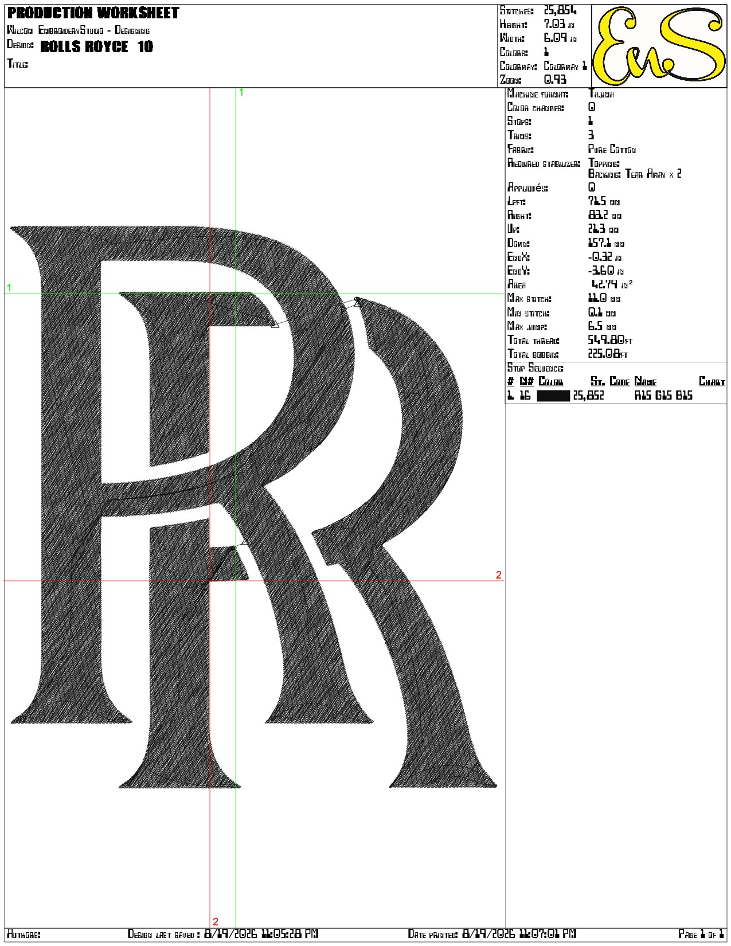Click the 'Appliqués:' label
The height and width of the screenshot is (946, 731).
click(527, 187)
